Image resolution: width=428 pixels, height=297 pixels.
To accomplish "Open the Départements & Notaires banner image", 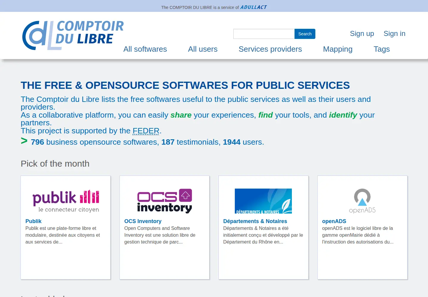I will click(x=263, y=201).
